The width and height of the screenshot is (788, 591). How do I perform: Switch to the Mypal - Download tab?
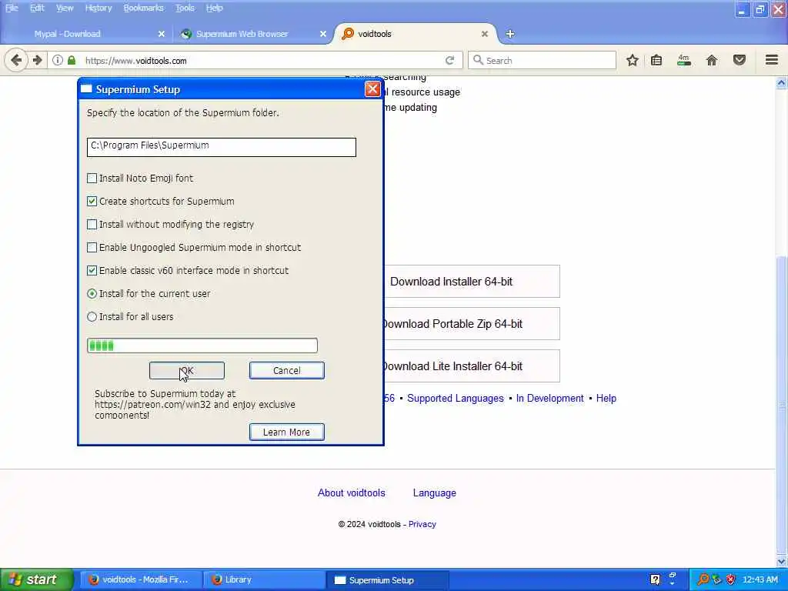(x=85, y=34)
